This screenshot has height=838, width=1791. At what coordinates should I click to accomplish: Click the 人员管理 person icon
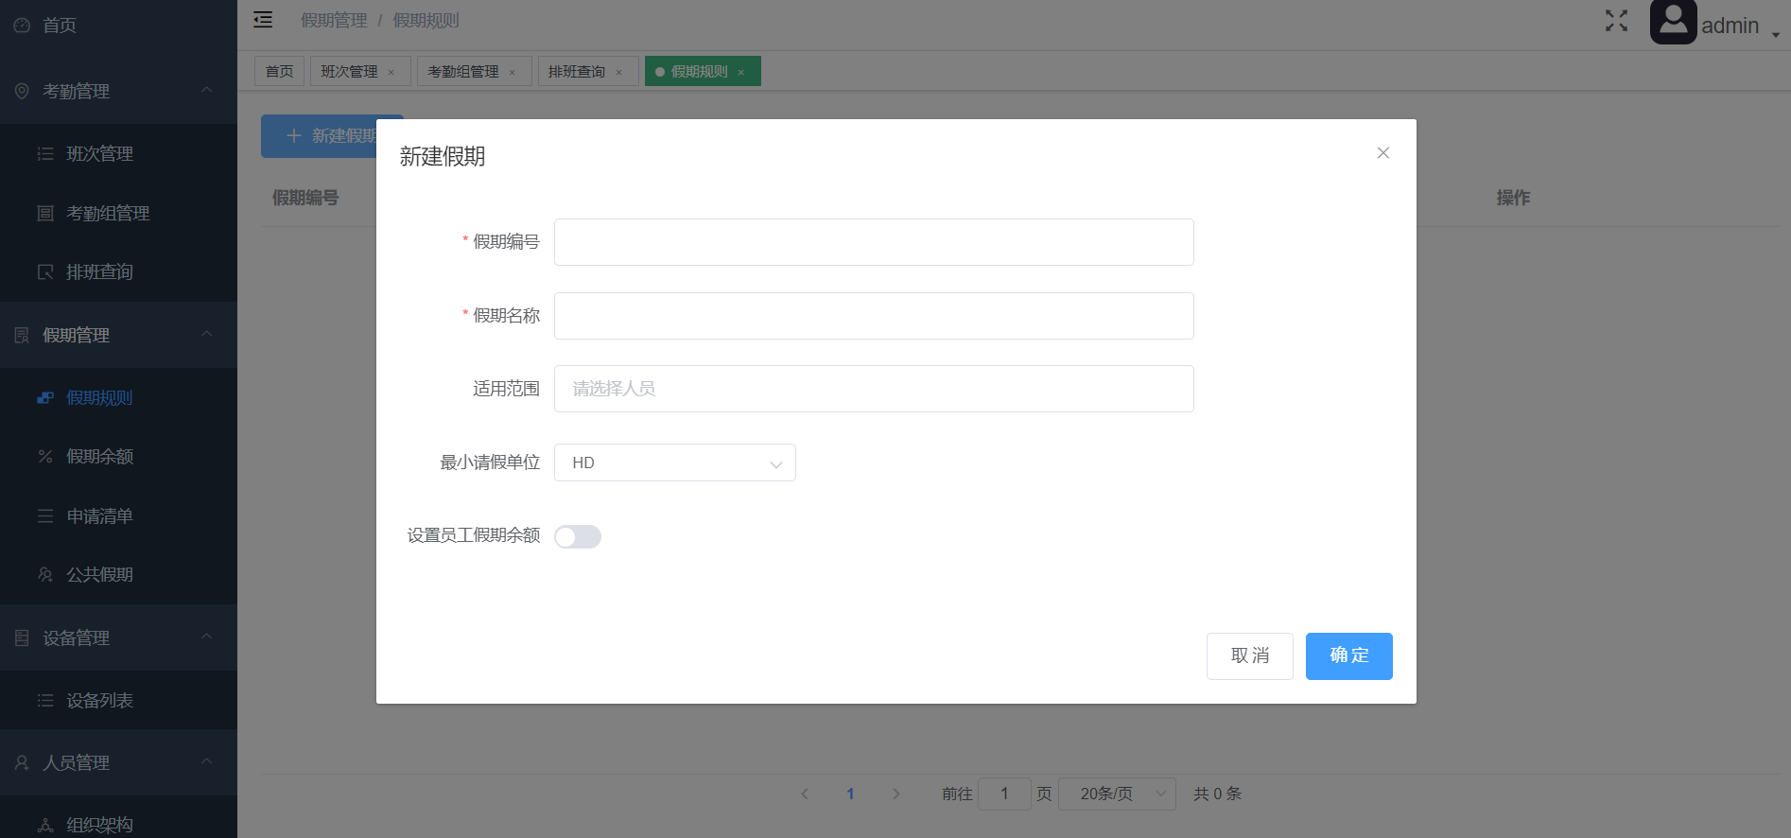coord(22,763)
